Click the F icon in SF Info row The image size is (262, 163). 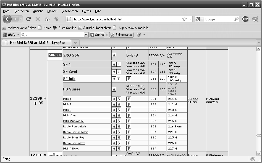click(129, 79)
